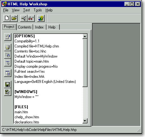Click the HtmlHelp API information icon
The image size is (145, 137).
(8, 63)
